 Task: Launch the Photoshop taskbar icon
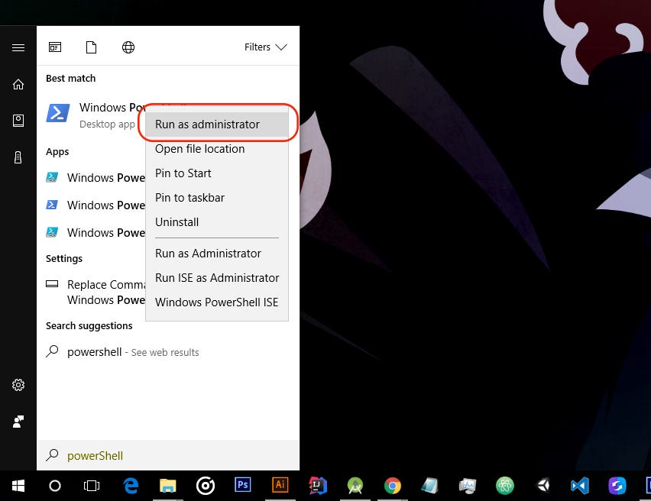(x=243, y=486)
